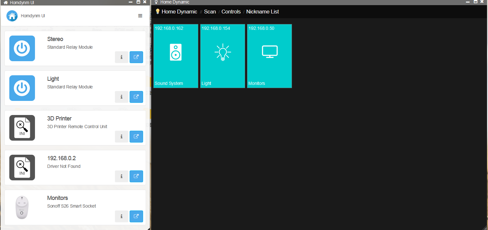Viewport: 488px width, 230px height.
Task: Show info for Monitors smart socket
Action: click(122, 216)
